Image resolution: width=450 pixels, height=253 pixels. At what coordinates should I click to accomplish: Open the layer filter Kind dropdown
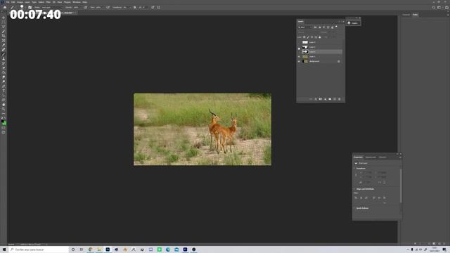(304, 27)
